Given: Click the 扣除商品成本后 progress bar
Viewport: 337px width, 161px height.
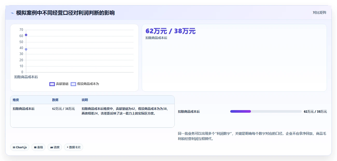Looking at the screenshot, I should (266, 111).
